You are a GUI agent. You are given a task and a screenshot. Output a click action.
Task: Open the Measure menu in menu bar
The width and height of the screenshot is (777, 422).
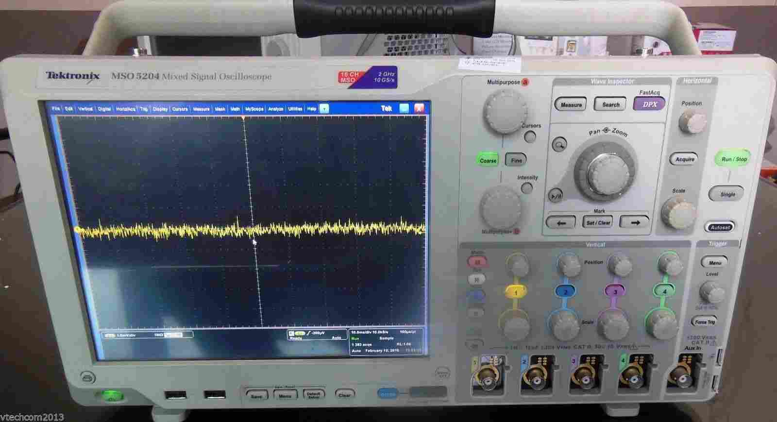201,109
